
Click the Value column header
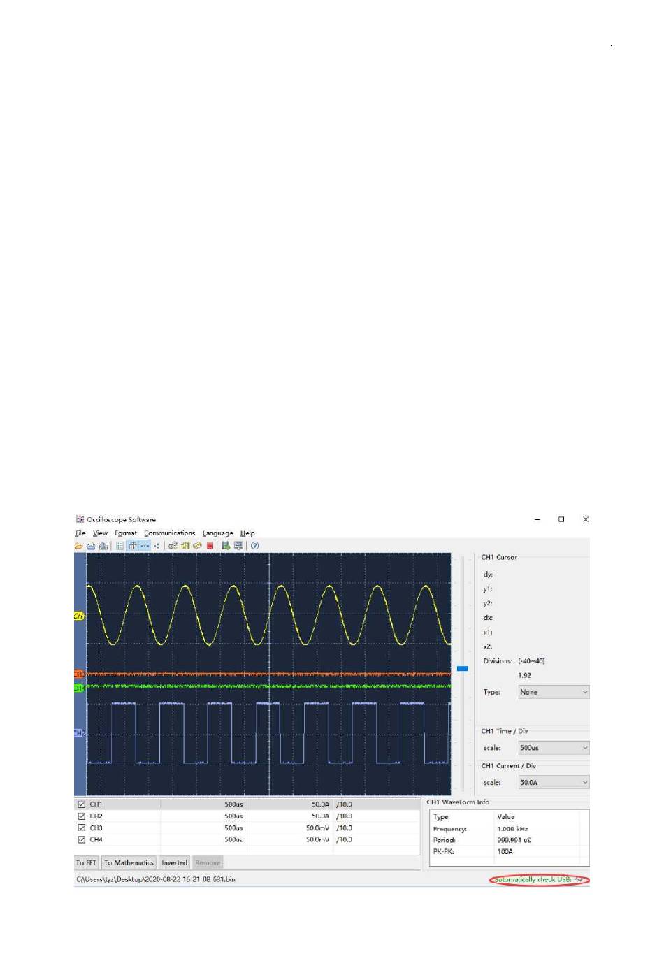point(506,817)
